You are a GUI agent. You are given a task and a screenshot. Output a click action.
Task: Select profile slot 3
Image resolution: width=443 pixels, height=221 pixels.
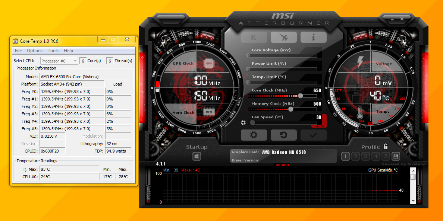[365, 156]
